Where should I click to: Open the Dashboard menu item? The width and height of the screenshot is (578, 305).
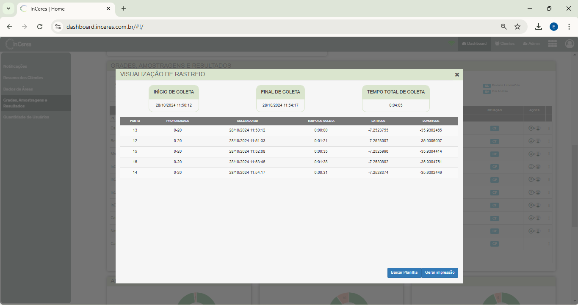474,44
